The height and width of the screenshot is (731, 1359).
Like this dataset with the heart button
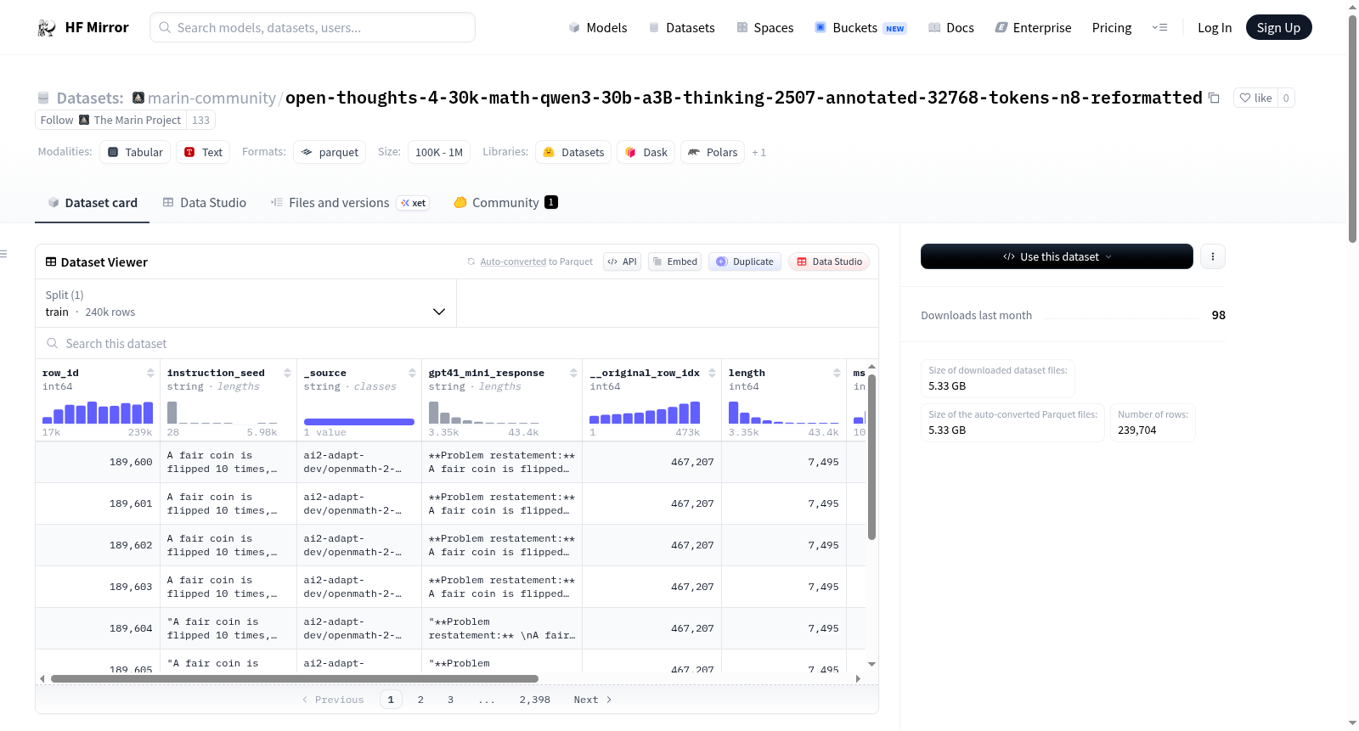click(x=1255, y=98)
